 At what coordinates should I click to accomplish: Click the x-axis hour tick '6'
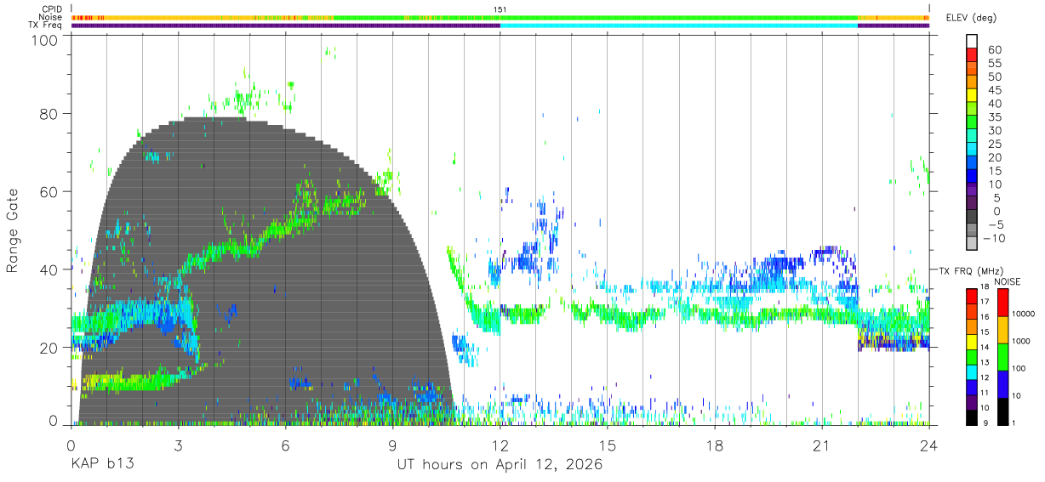[285, 445]
